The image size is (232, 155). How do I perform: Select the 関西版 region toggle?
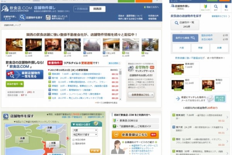pos(97,9)
